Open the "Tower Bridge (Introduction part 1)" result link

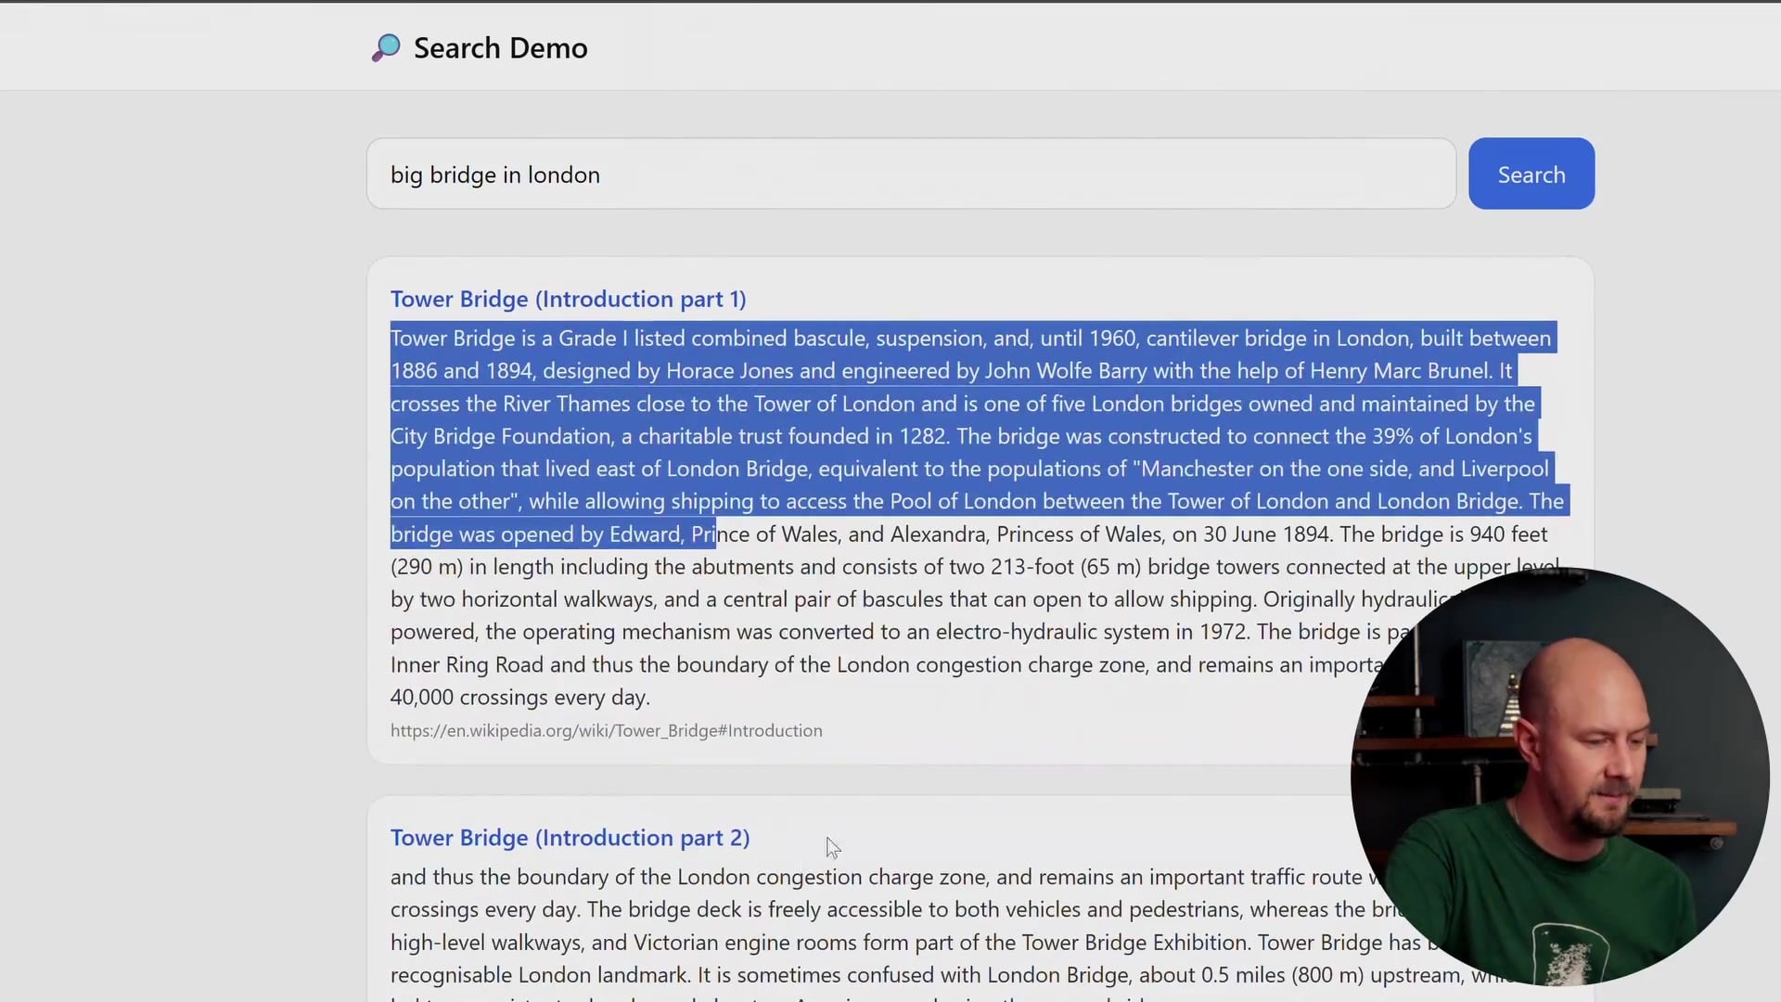point(568,299)
